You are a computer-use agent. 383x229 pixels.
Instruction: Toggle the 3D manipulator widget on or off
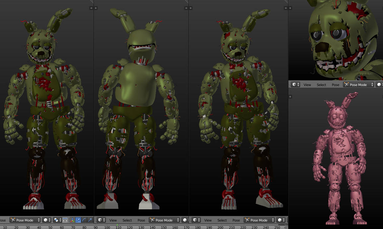click(73, 220)
